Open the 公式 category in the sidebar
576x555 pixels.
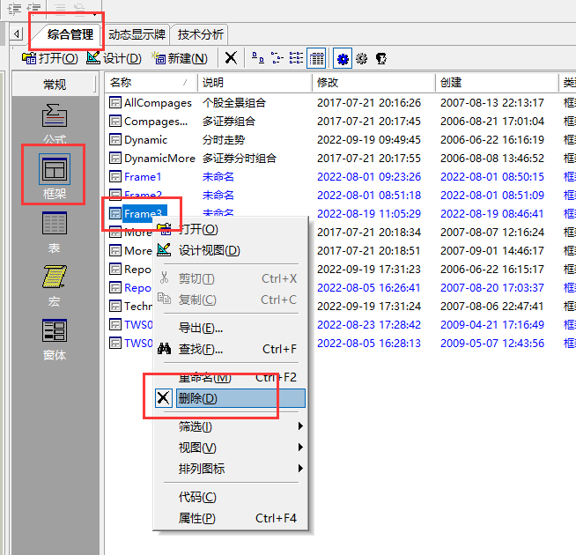pos(55,123)
